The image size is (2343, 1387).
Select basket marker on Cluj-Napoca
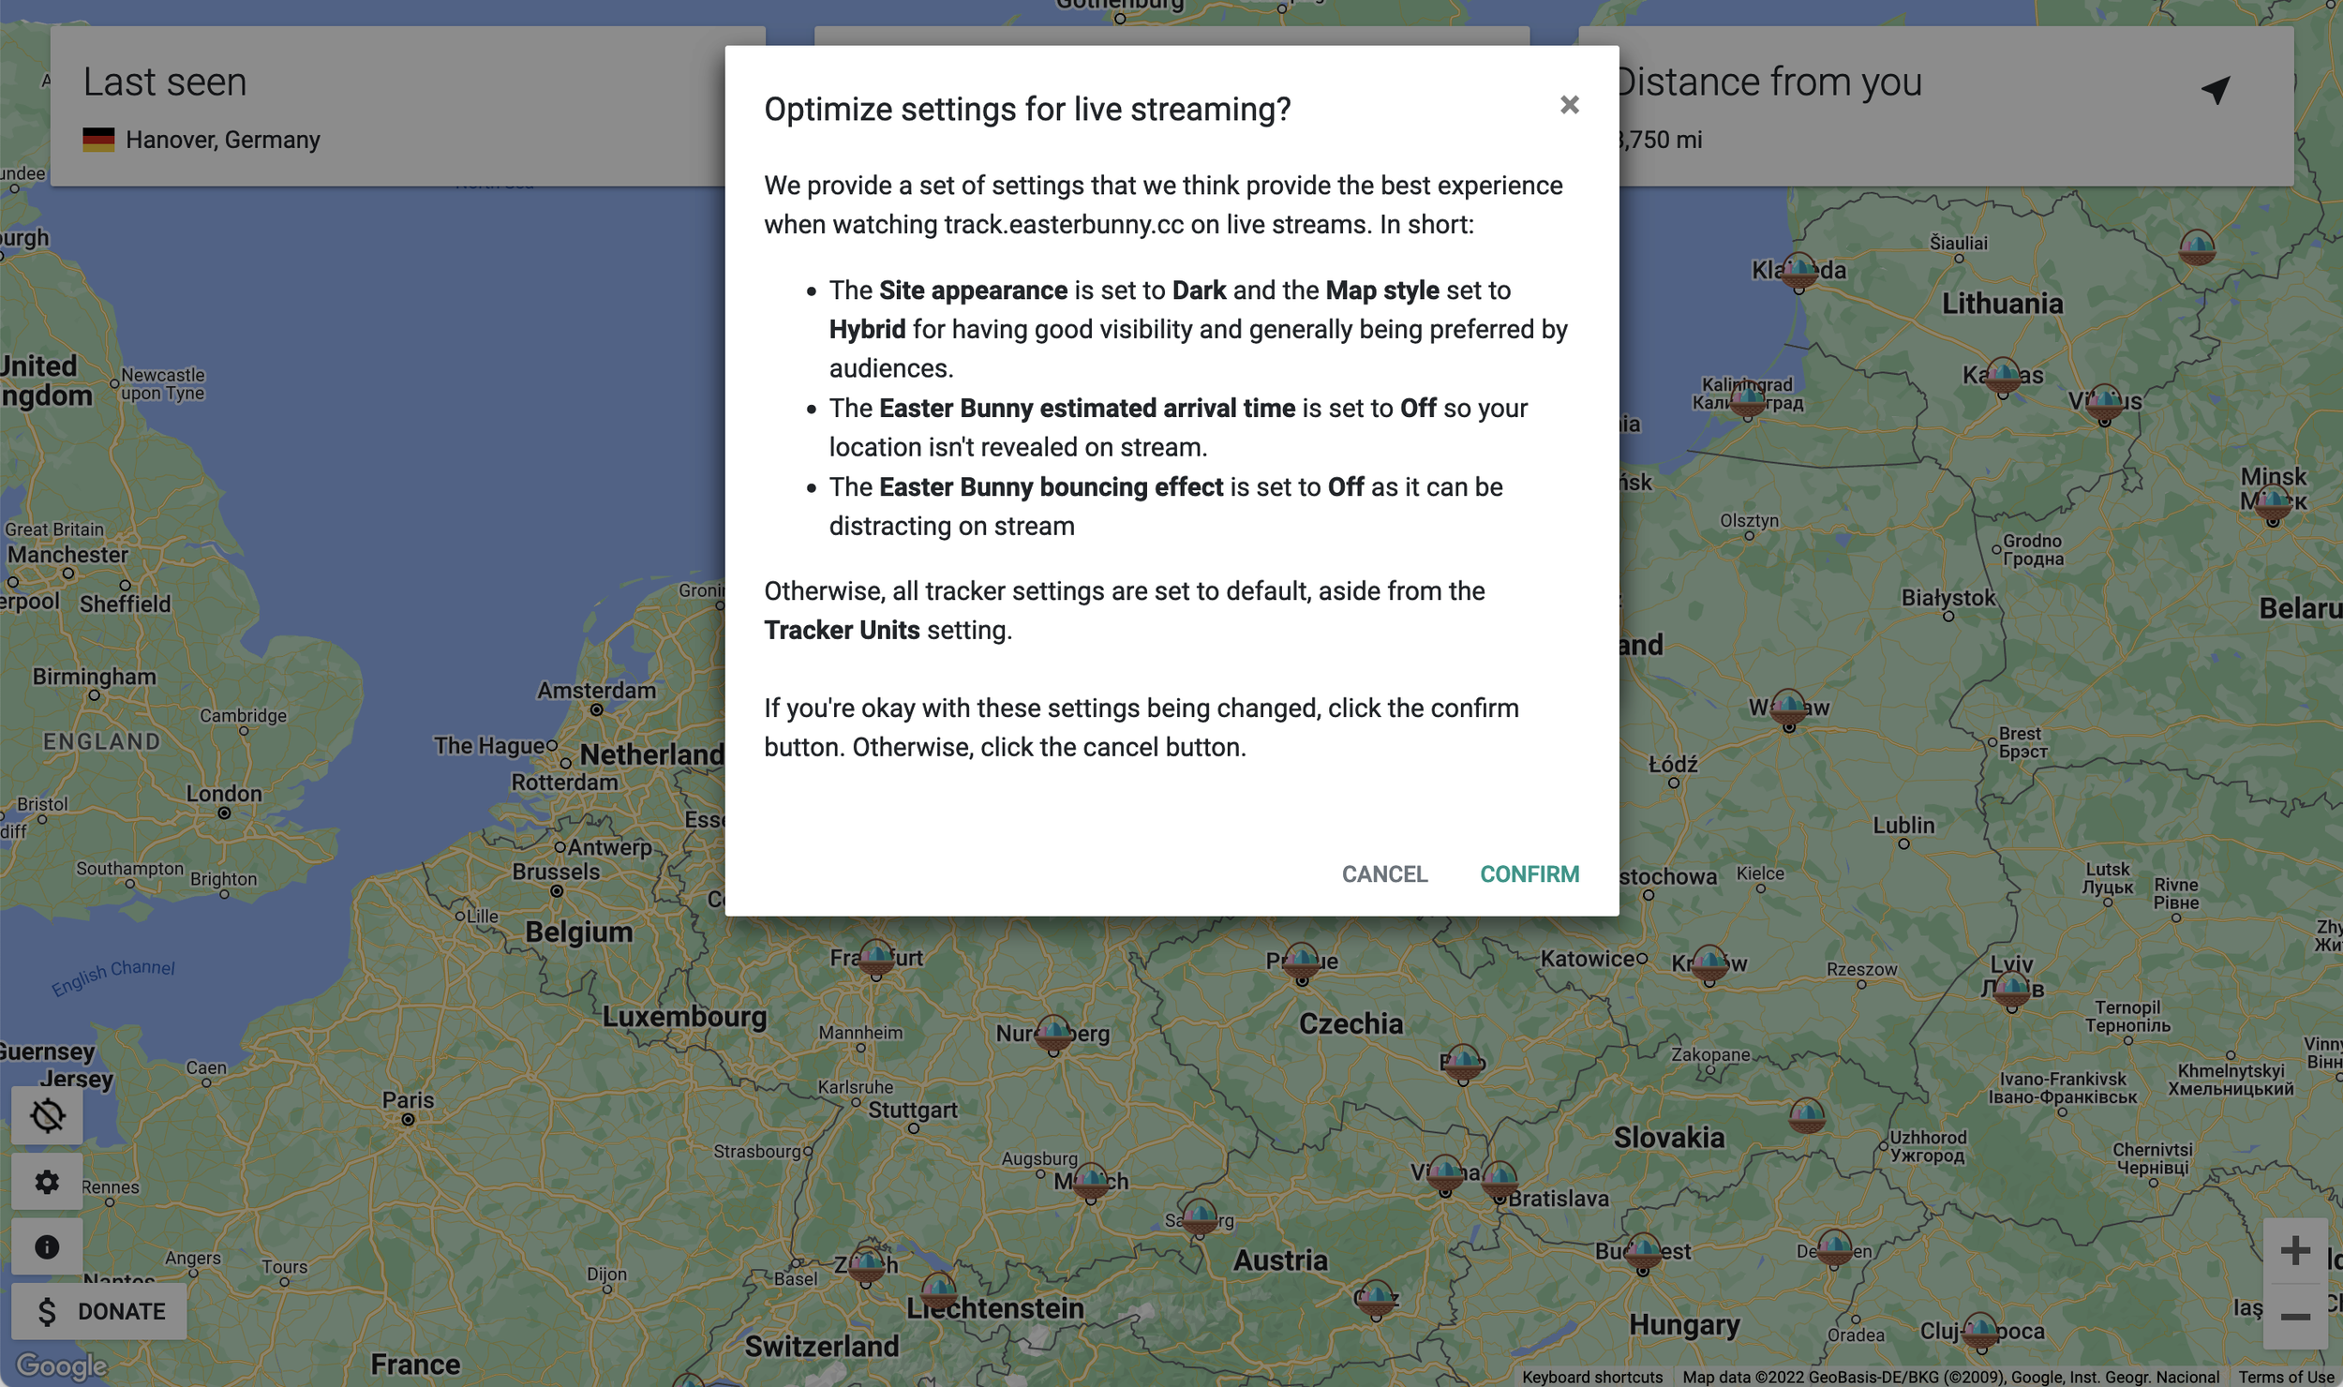(1979, 1329)
